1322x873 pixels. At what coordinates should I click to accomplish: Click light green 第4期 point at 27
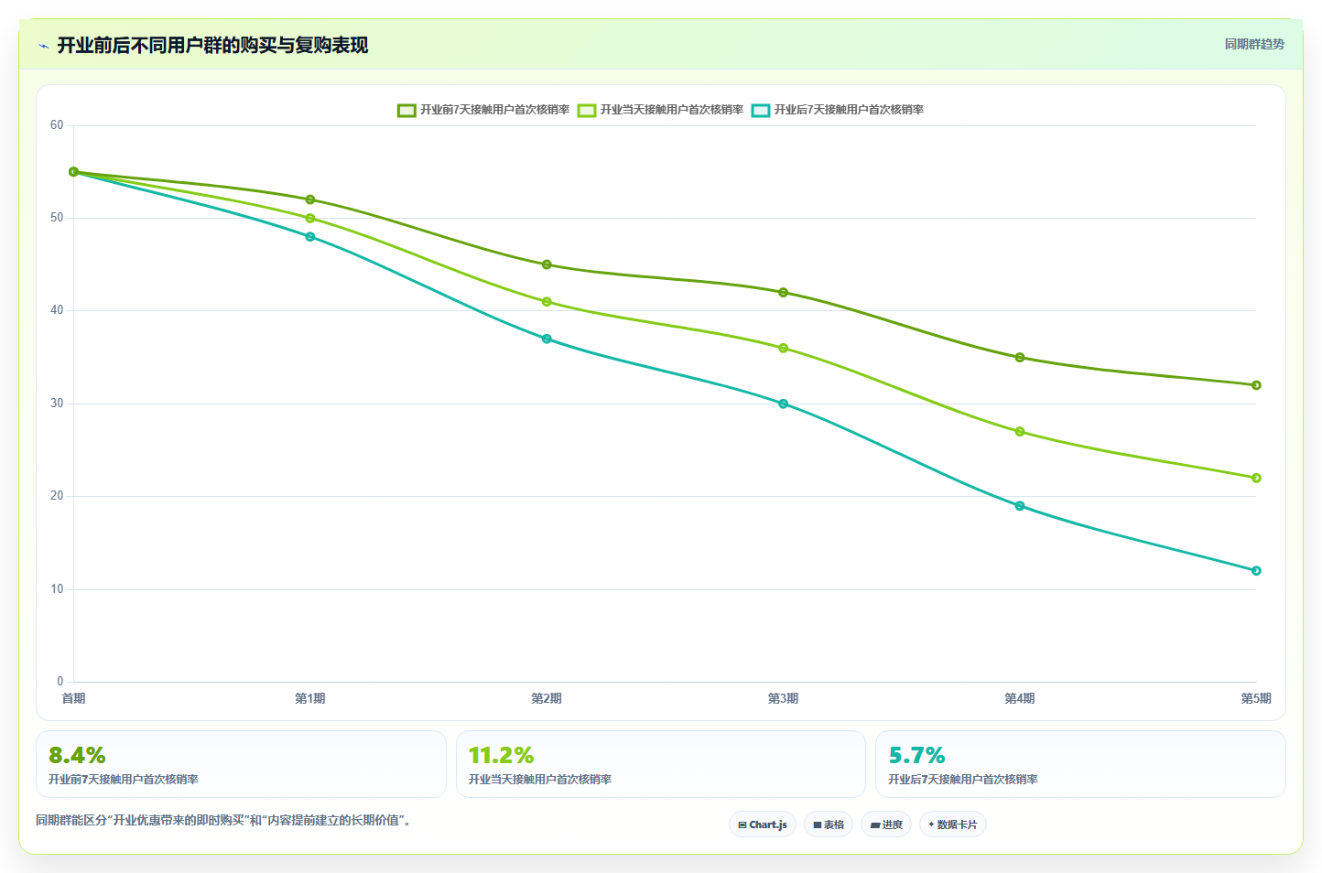tap(1020, 432)
